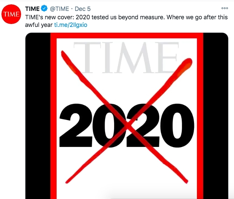Open the tweet's more options menu

(x=225, y=8)
